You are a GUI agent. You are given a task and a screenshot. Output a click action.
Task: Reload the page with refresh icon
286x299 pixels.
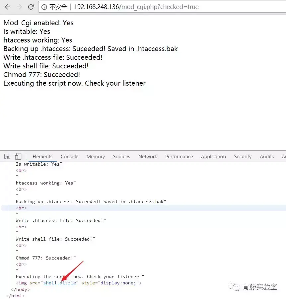(31, 7)
